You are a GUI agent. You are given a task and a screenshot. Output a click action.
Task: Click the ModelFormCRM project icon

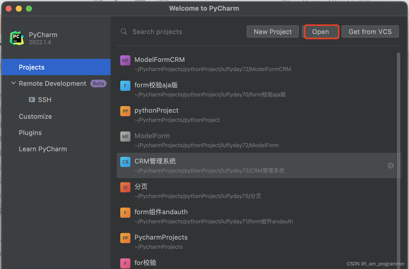point(125,60)
